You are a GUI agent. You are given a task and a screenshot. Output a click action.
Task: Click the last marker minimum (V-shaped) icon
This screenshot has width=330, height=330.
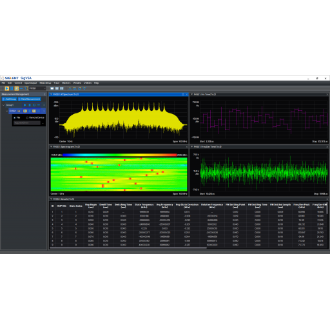84,88
